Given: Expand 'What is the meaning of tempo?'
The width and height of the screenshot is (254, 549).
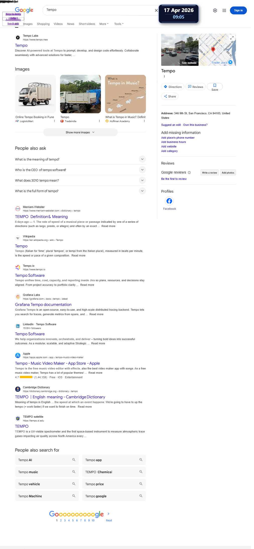Looking at the screenshot, I should (x=80, y=159).
